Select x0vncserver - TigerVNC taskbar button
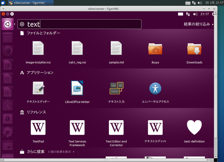224x162 pixels. click(31, 3)
